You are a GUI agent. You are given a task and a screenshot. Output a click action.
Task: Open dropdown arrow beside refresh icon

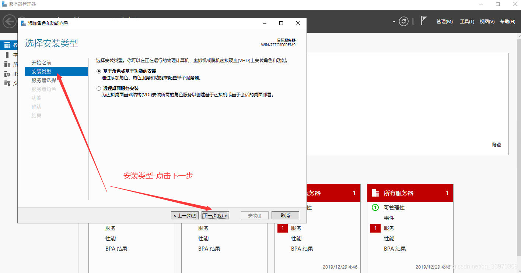pos(394,22)
